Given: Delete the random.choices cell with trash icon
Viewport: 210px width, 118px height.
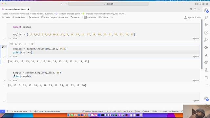Looking at the screenshot, I should [32, 44].
